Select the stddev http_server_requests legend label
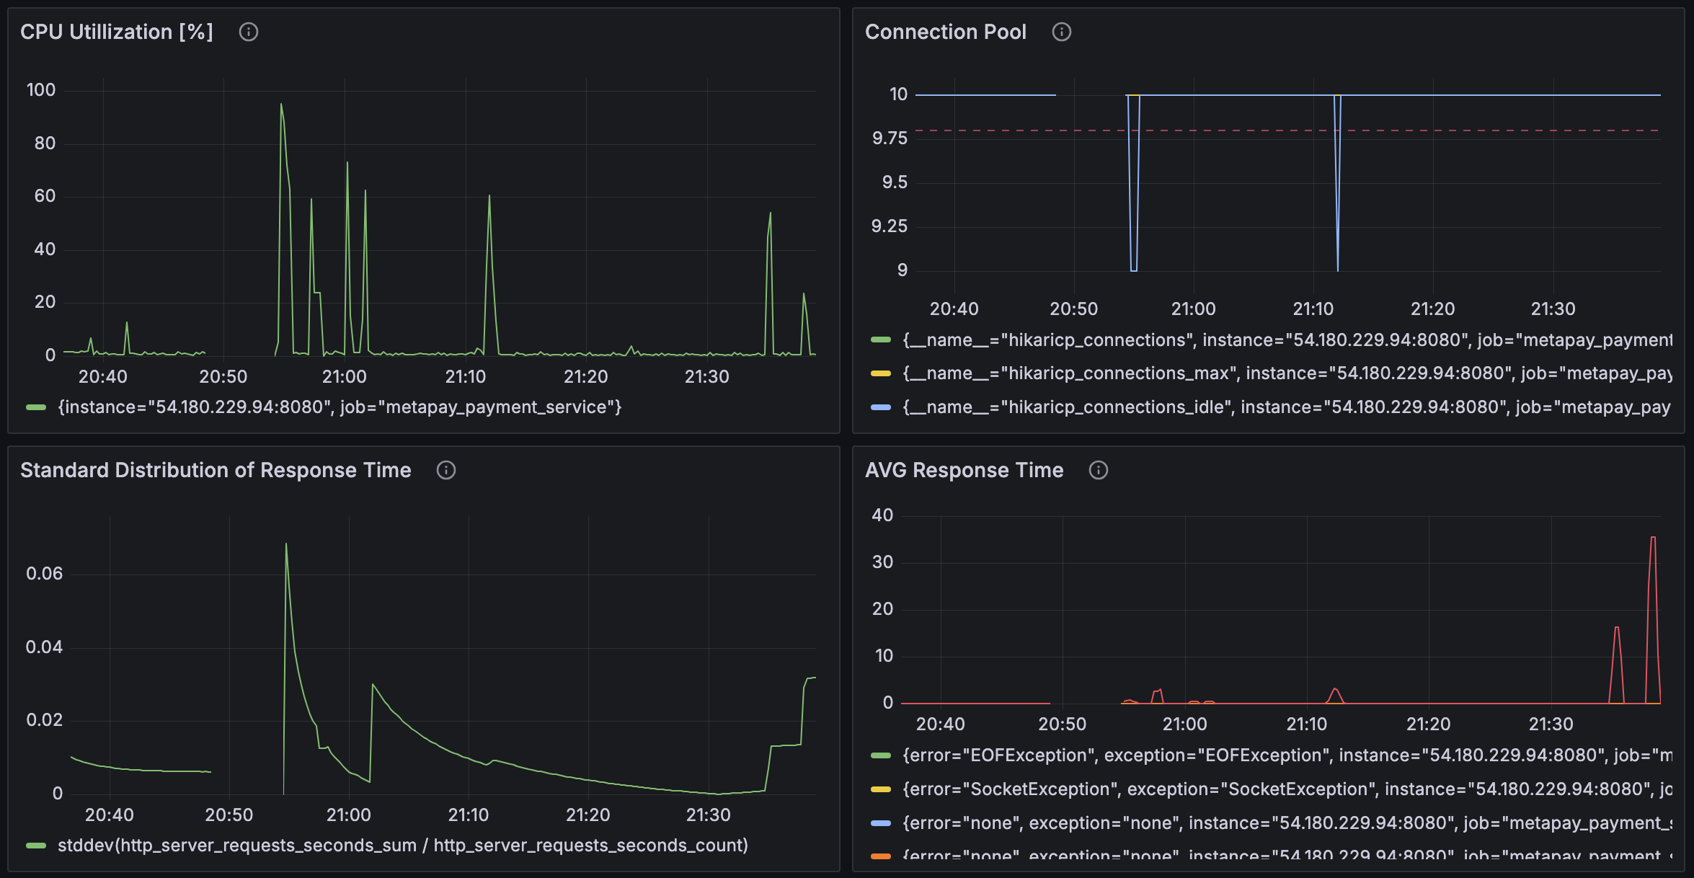The image size is (1694, 878). tap(402, 846)
